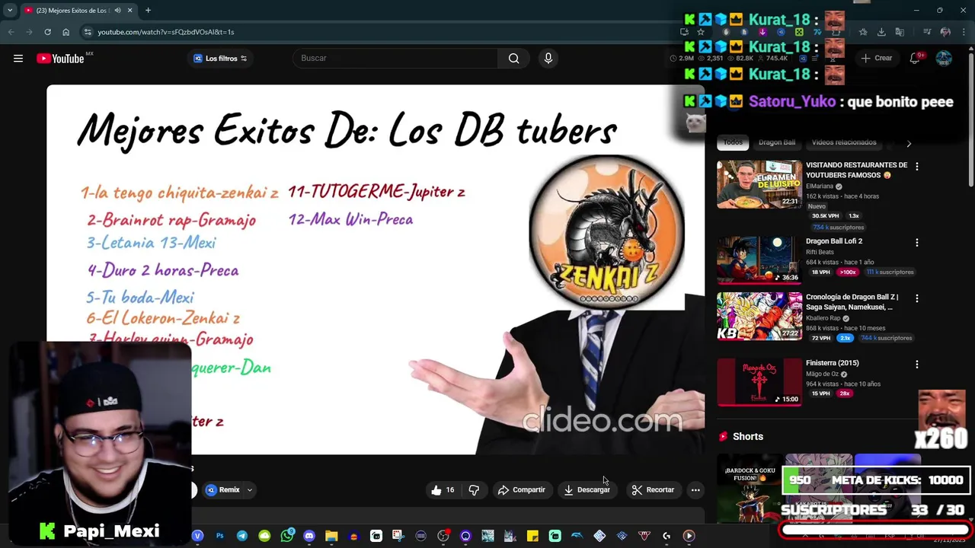
Task: Download the video with Descargar
Action: (x=587, y=490)
